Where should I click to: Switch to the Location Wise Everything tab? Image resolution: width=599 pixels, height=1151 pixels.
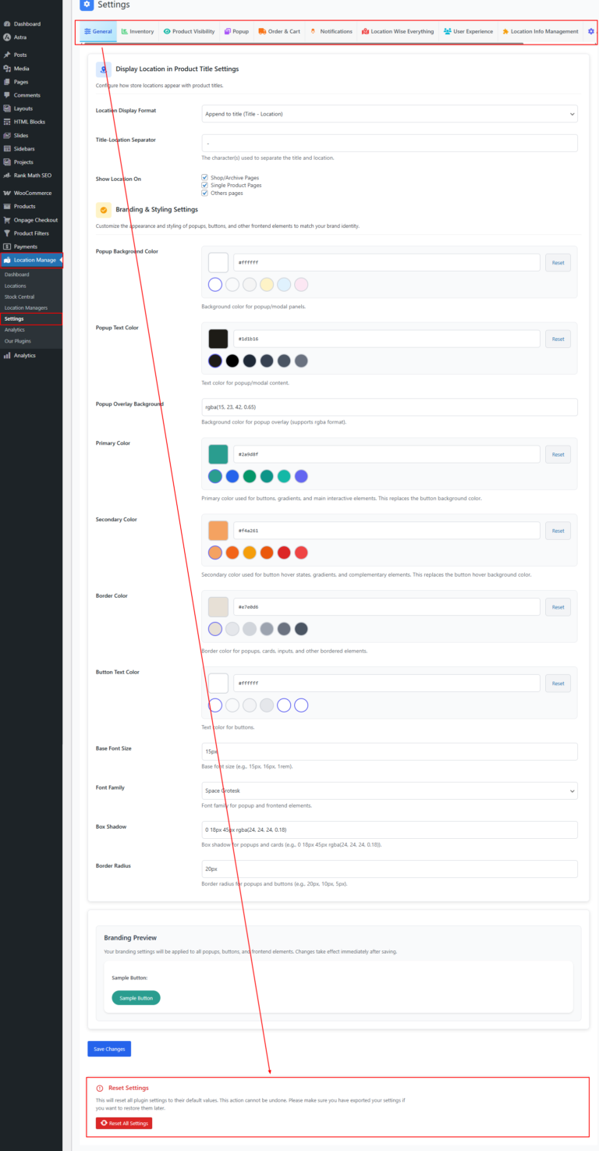click(x=398, y=32)
